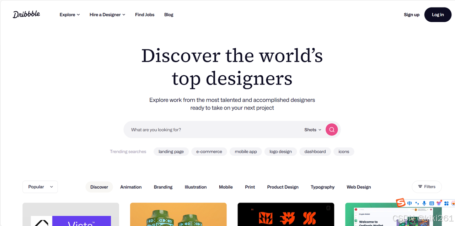Toggle Sogou voice input microphone
This screenshot has width=455, height=226.
click(424, 203)
